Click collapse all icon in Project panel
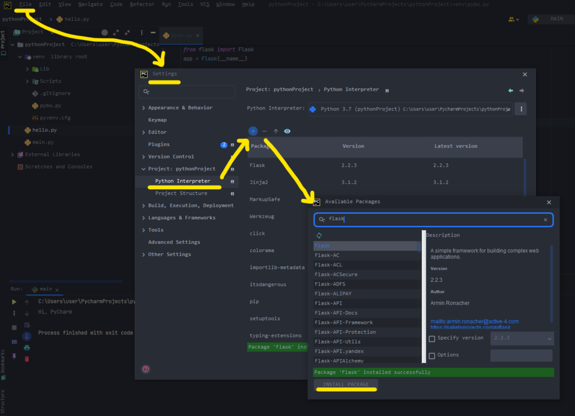Viewport: 575px width, 416px height. pos(127,32)
